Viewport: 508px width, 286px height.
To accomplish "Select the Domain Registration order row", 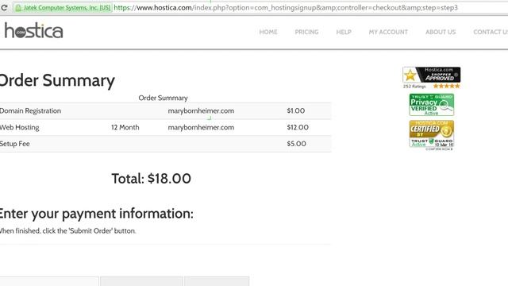I will tap(166, 111).
